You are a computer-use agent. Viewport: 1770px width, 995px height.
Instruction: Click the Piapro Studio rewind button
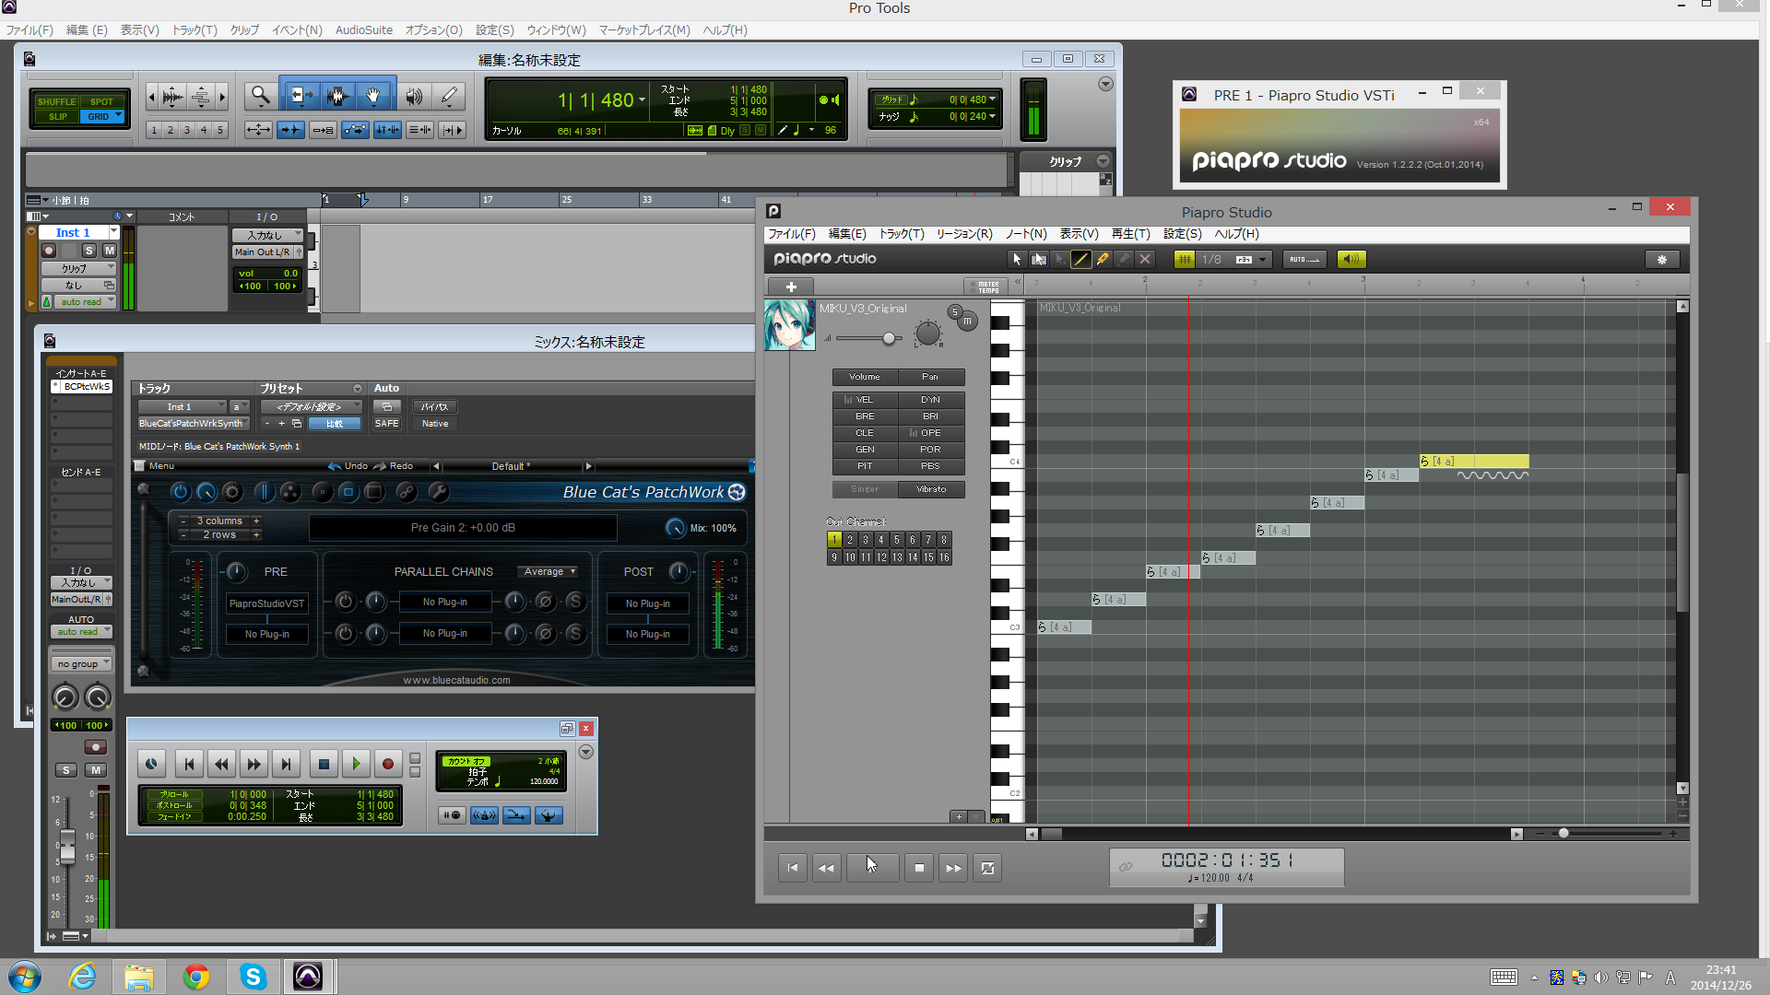pos(827,868)
